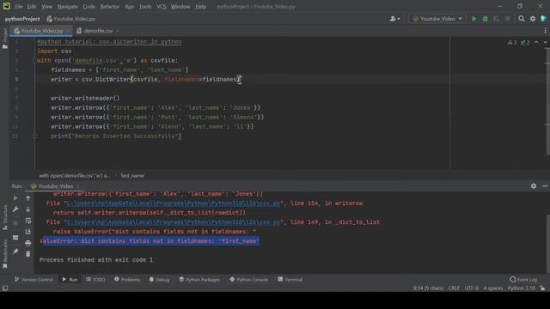Open Search Everywhere magnifier icon
This screenshot has width=550, height=309.
pos(522,19)
